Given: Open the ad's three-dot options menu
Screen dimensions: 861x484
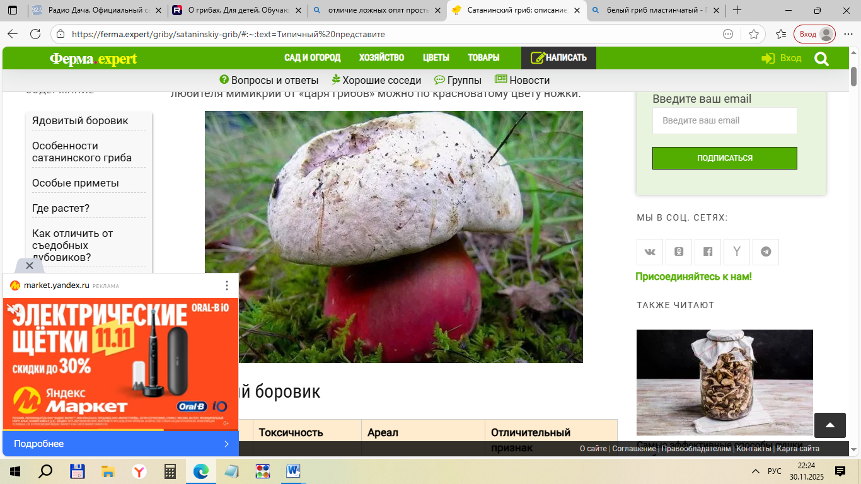Looking at the screenshot, I should tap(227, 285).
